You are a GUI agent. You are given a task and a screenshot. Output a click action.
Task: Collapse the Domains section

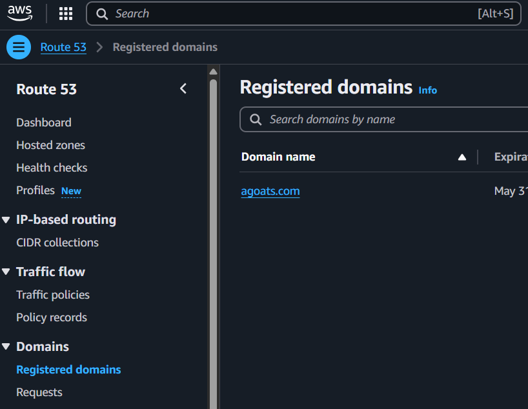coord(6,347)
